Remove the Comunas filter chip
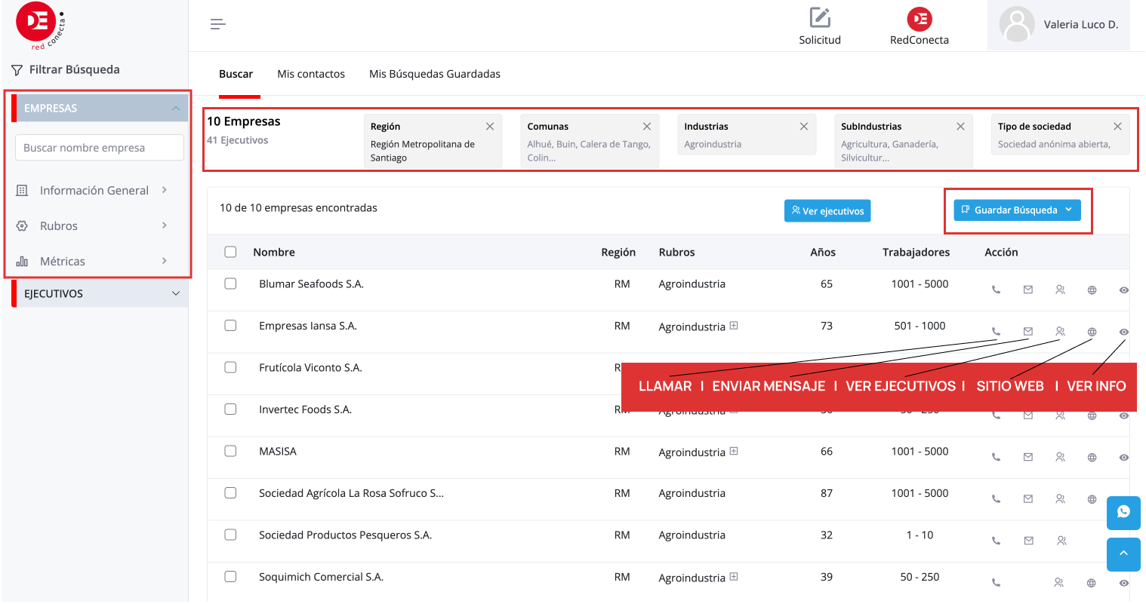 647,127
